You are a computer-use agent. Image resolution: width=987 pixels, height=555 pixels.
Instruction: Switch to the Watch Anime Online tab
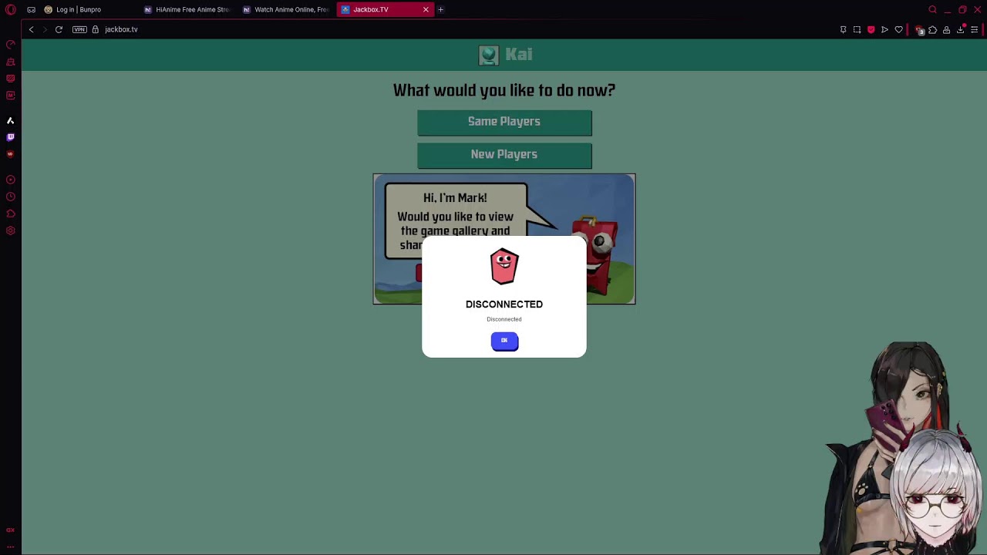click(x=286, y=9)
